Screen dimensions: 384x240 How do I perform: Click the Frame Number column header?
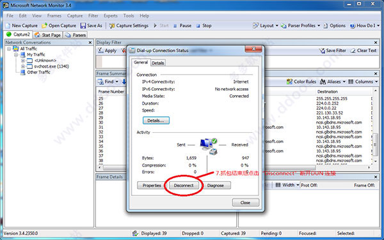[x=111, y=91]
